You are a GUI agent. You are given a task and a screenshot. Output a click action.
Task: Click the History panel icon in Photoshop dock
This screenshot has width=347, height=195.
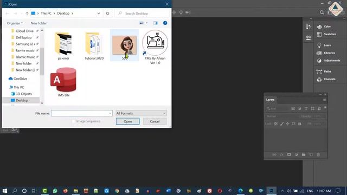pos(309,27)
